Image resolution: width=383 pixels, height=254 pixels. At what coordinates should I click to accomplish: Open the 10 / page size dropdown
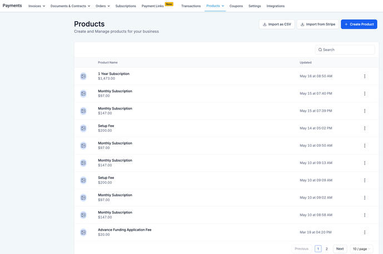(362, 249)
